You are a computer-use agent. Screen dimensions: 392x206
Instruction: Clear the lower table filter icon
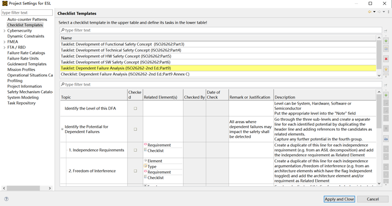[x=386, y=85]
